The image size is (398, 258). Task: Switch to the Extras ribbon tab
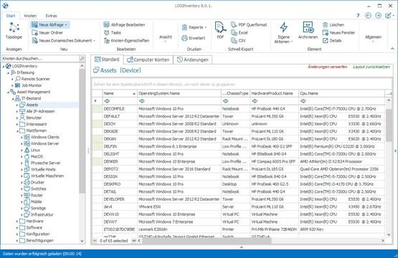tap(51, 16)
